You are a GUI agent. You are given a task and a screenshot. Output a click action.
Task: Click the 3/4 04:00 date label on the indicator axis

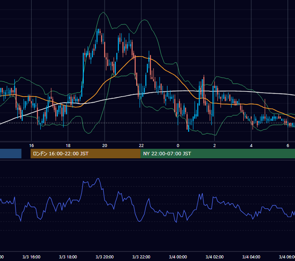(251, 257)
